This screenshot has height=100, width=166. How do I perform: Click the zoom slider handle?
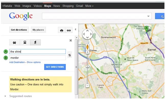click(x=87, y=66)
